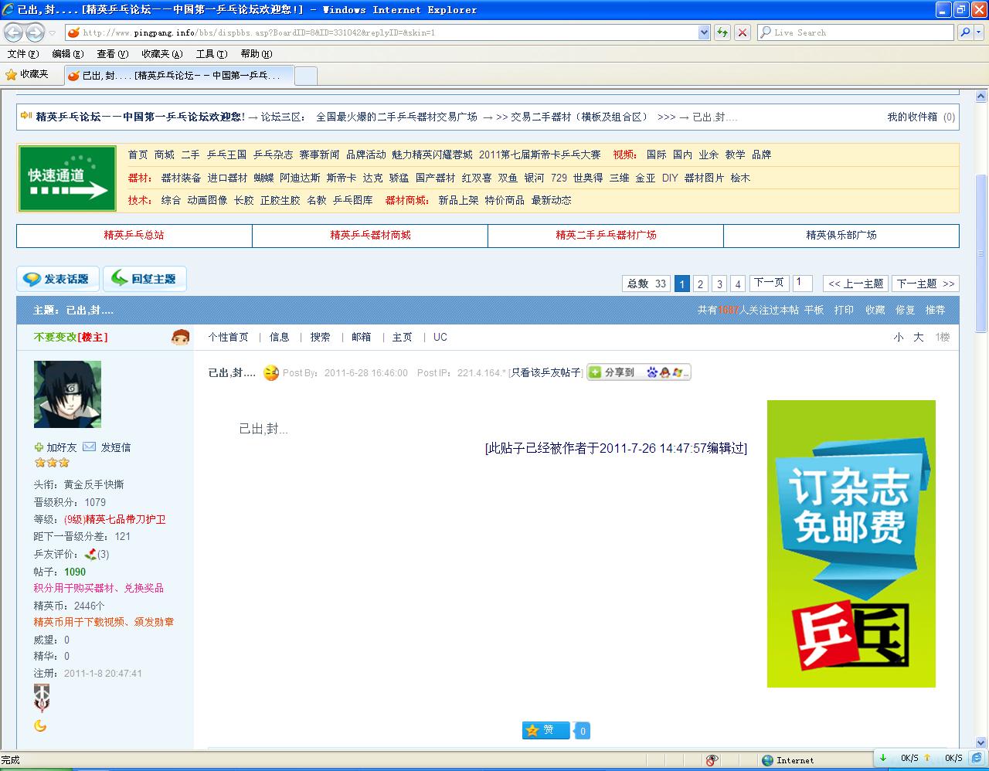The width and height of the screenshot is (989, 771).
Task: Click the Live Search input field
Action: pyautogui.click(x=856, y=32)
